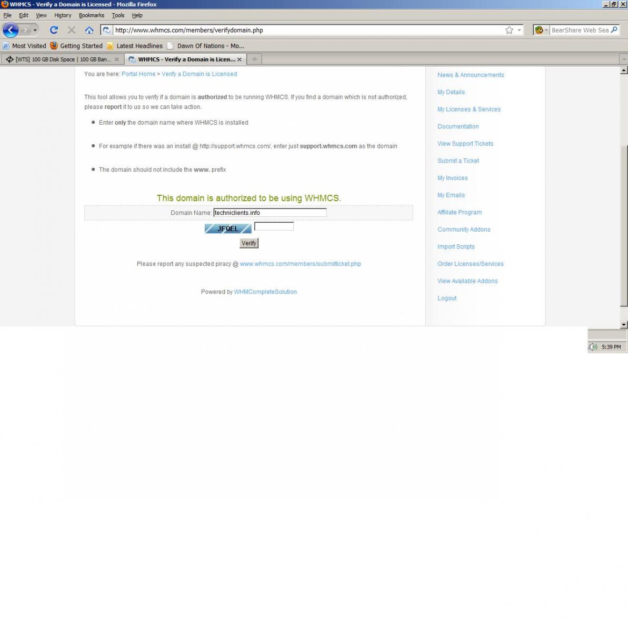
Task: Open Community Addons link
Action: [464, 230]
